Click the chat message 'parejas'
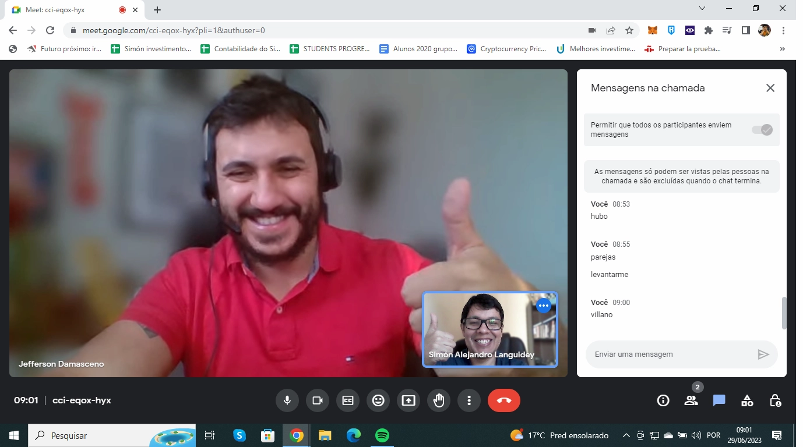Screen dimensions: 803x447 pos(603,257)
